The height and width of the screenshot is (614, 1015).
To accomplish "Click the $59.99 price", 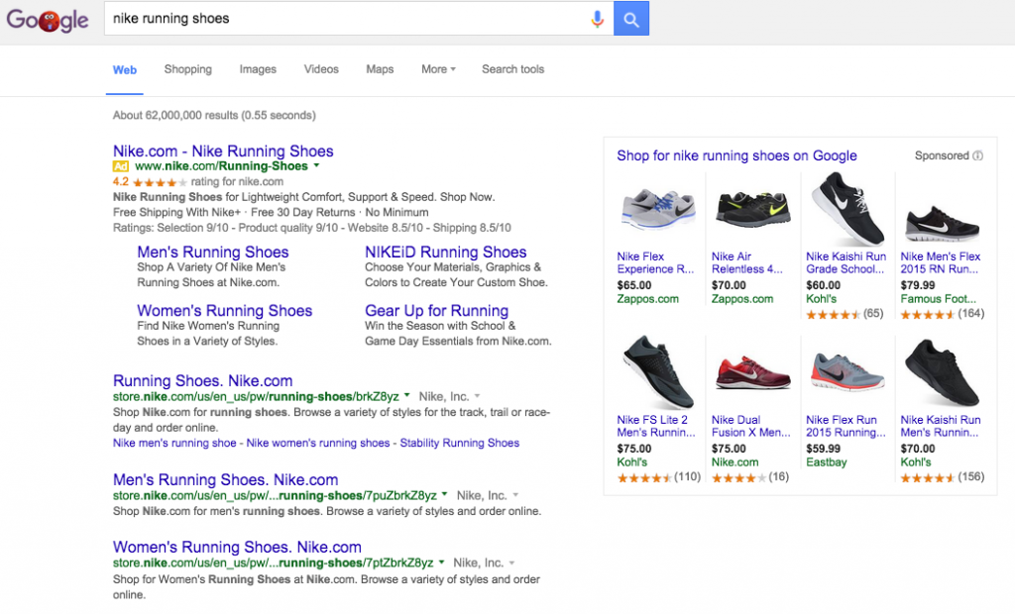I will tap(823, 449).
